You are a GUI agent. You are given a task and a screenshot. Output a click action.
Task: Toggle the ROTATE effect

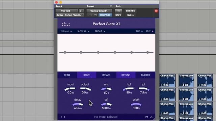(x=106, y=75)
